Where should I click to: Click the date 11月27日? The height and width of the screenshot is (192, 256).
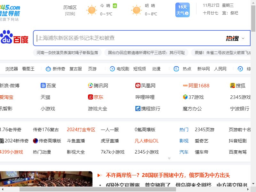tap(211, 5)
